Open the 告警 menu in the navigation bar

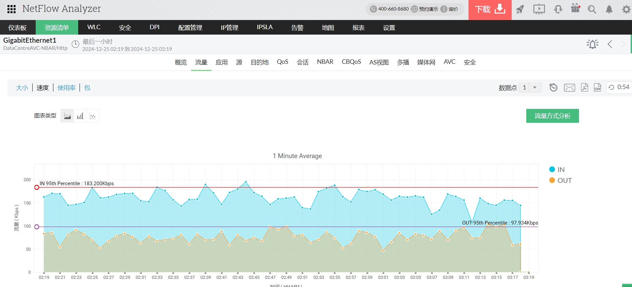297,27
